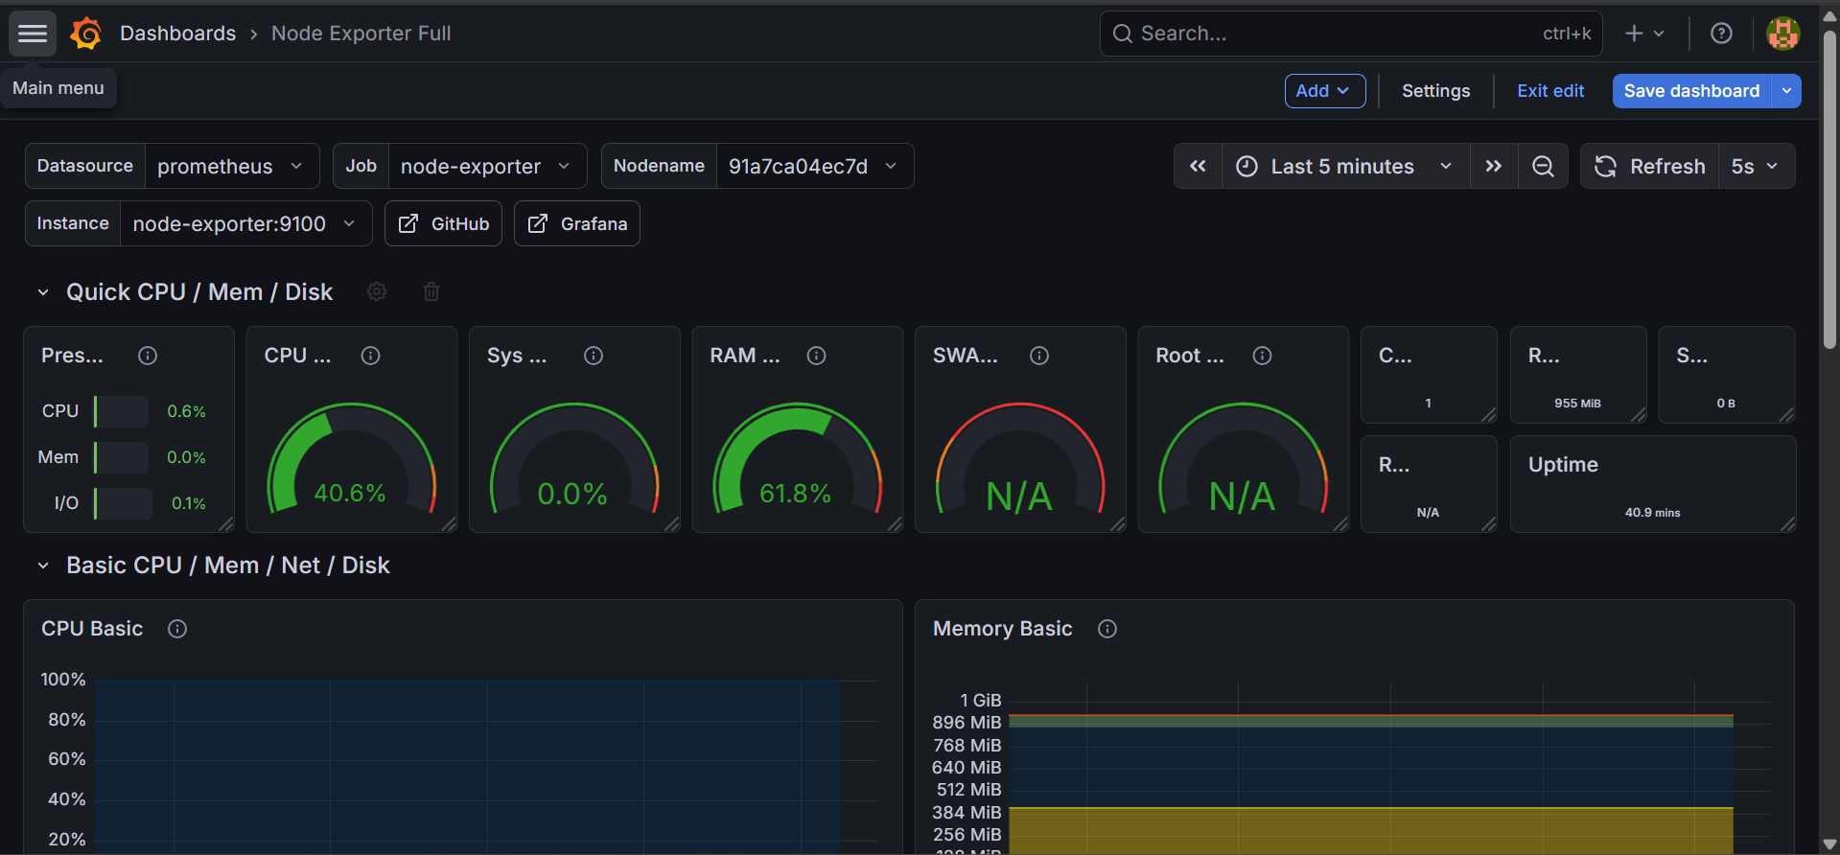Open the user profile avatar
This screenshot has height=855, width=1840.
tap(1782, 34)
